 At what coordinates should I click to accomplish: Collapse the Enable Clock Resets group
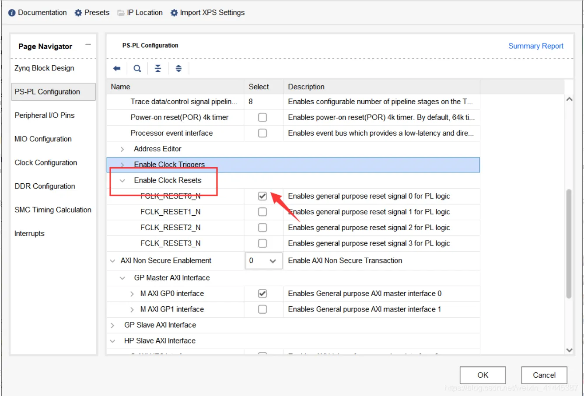tap(122, 181)
